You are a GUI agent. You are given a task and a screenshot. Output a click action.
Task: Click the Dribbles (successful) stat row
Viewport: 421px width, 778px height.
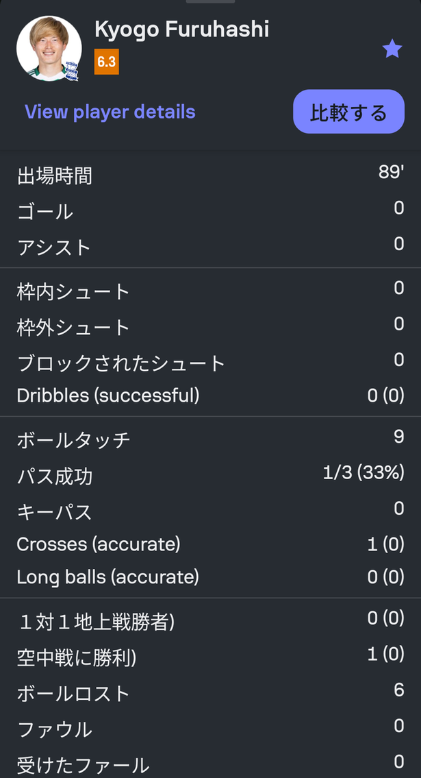[x=210, y=396]
